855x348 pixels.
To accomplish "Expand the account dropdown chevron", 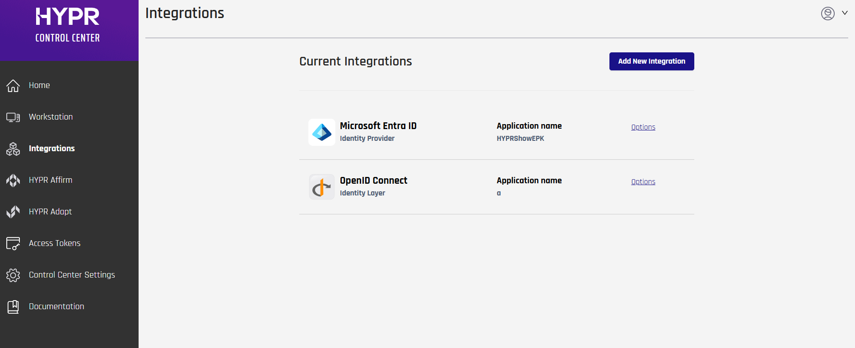I will pos(845,13).
